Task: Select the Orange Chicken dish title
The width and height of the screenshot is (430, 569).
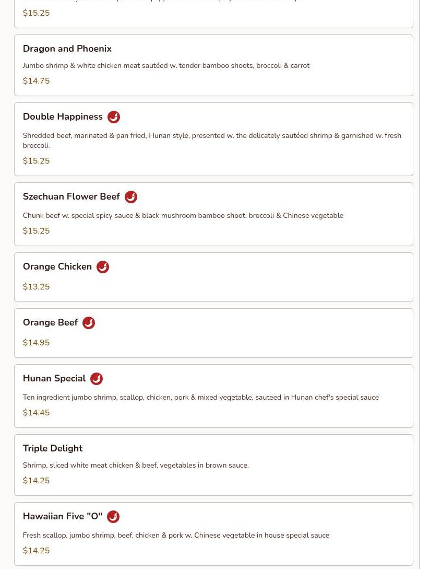Action: tap(57, 266)
